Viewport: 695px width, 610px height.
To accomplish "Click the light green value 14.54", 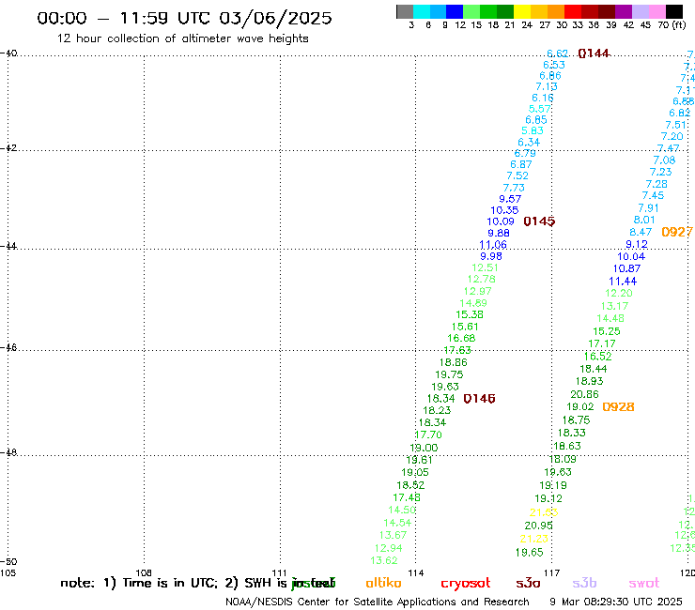I will (x=397, y=523).
